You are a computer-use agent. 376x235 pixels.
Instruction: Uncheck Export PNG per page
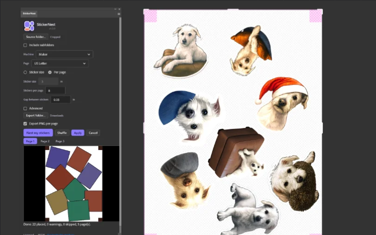click(x=25, y=123)
